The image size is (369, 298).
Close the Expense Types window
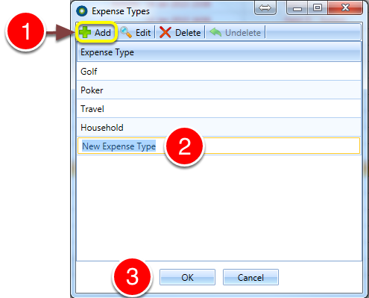345,8
